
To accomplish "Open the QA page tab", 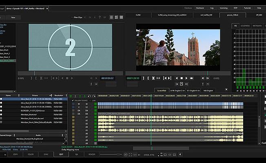I will 77,154.
